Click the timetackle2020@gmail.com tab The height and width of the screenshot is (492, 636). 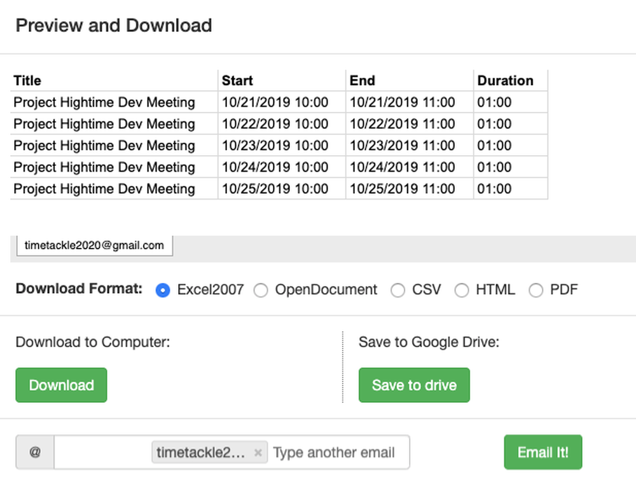(x=94, y=245)
